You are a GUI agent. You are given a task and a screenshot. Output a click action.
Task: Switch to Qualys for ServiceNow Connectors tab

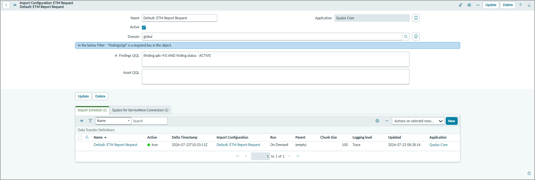point(140,110)
